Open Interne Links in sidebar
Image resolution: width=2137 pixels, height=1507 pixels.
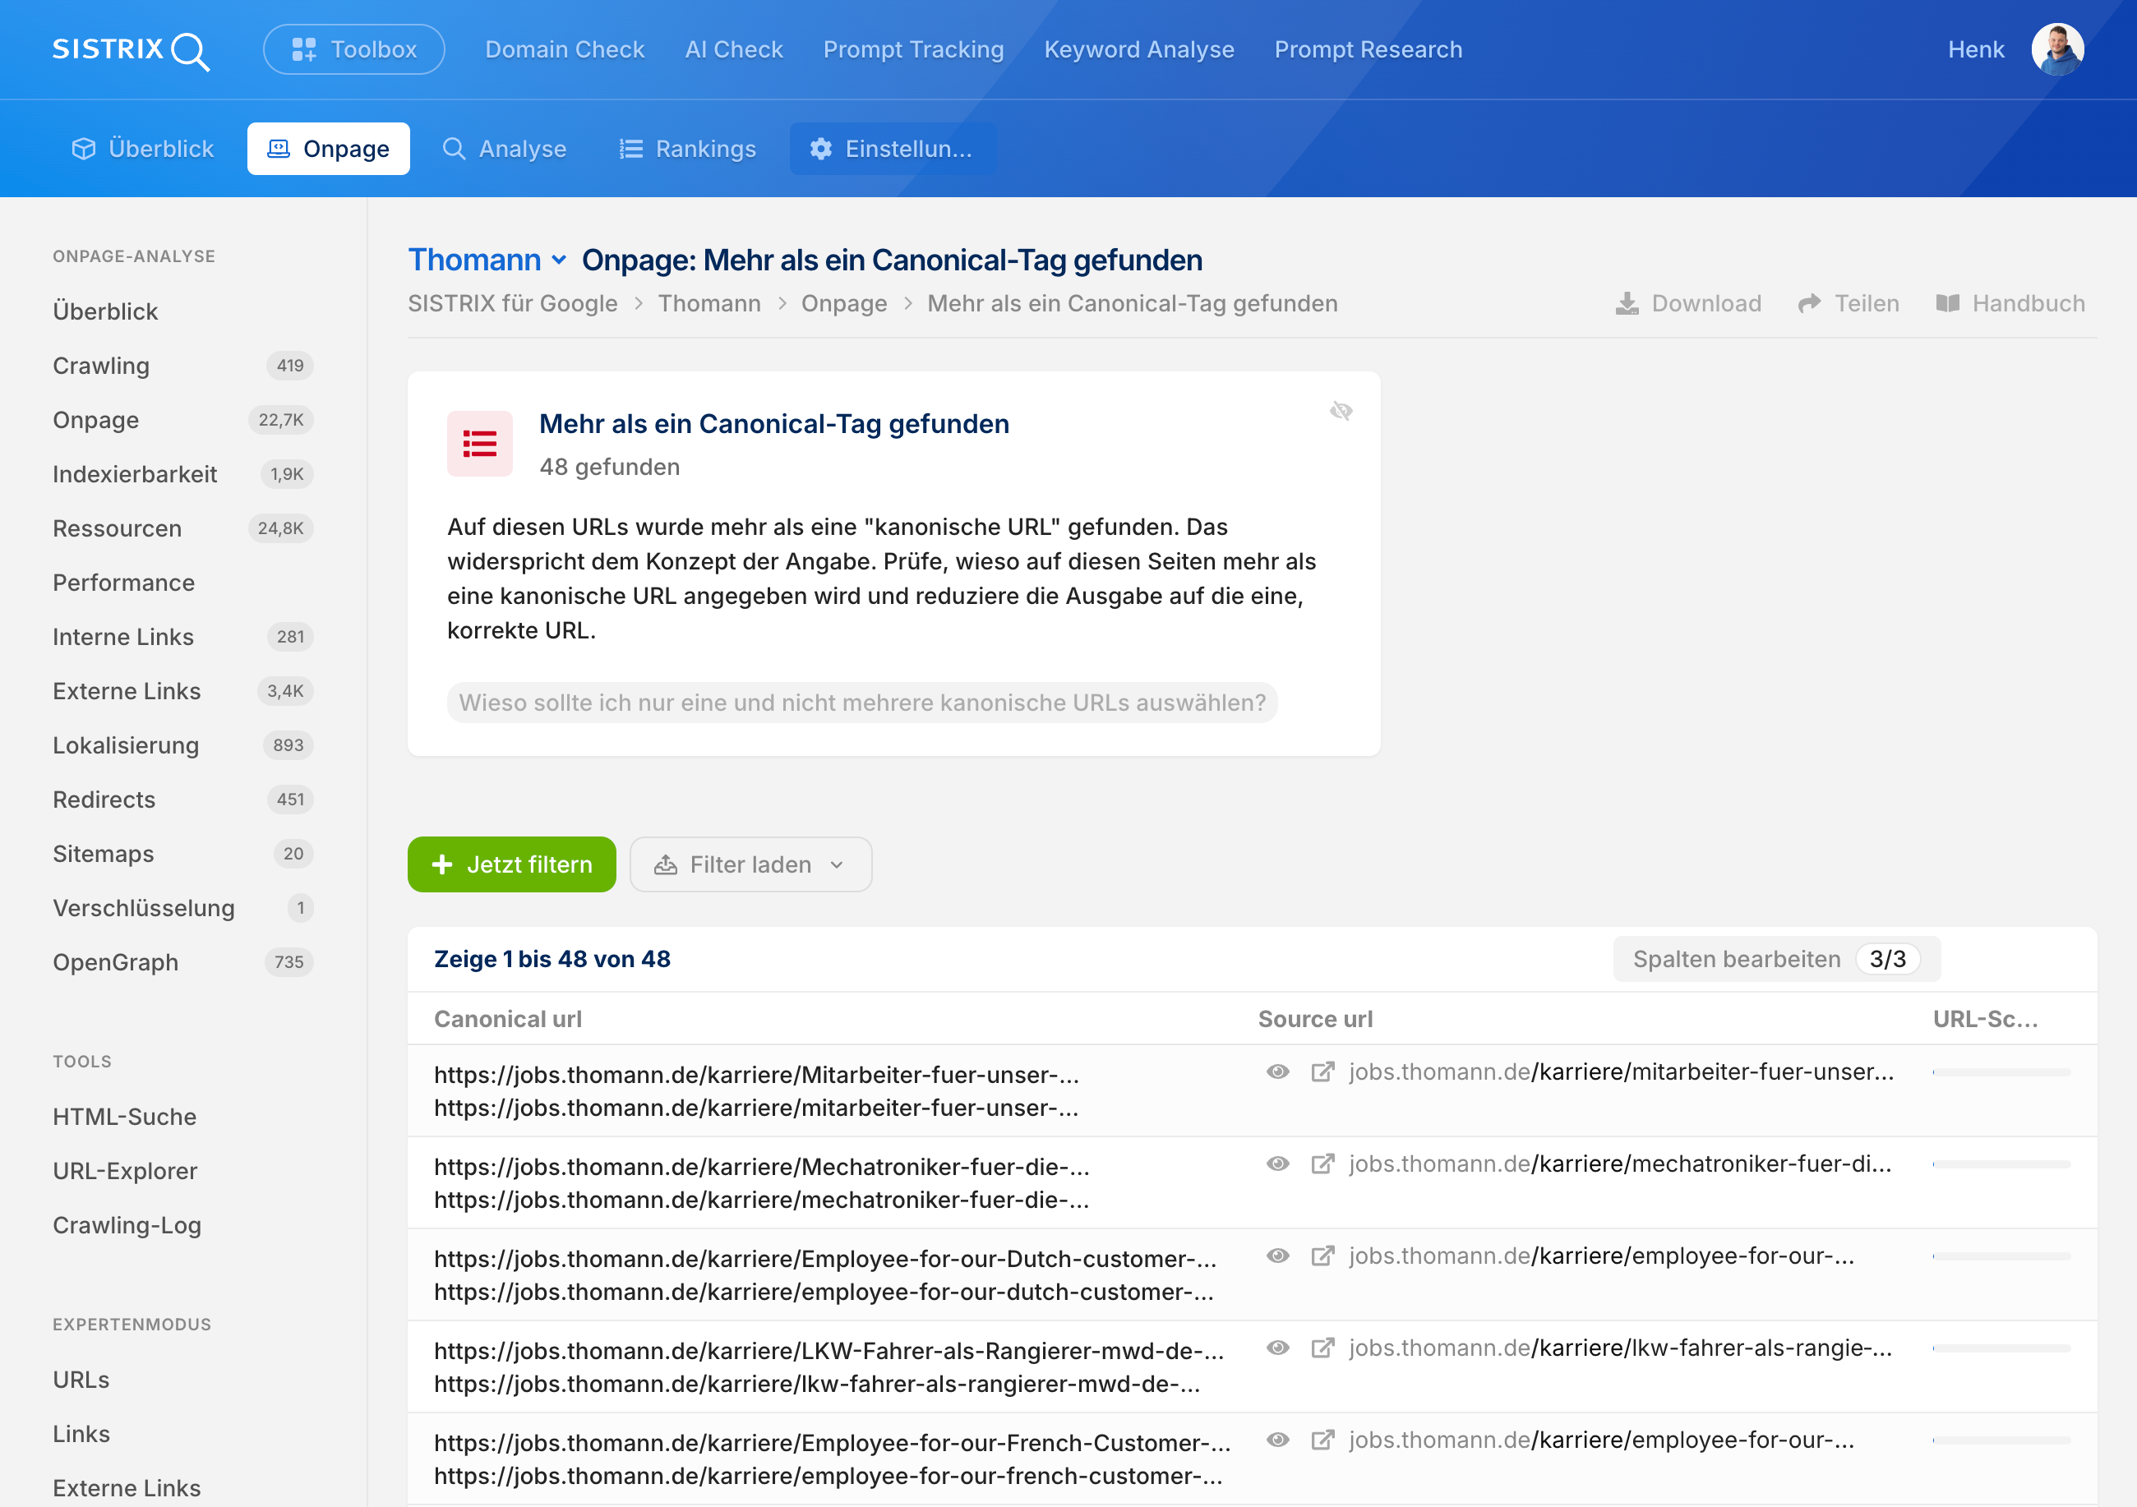183,637
